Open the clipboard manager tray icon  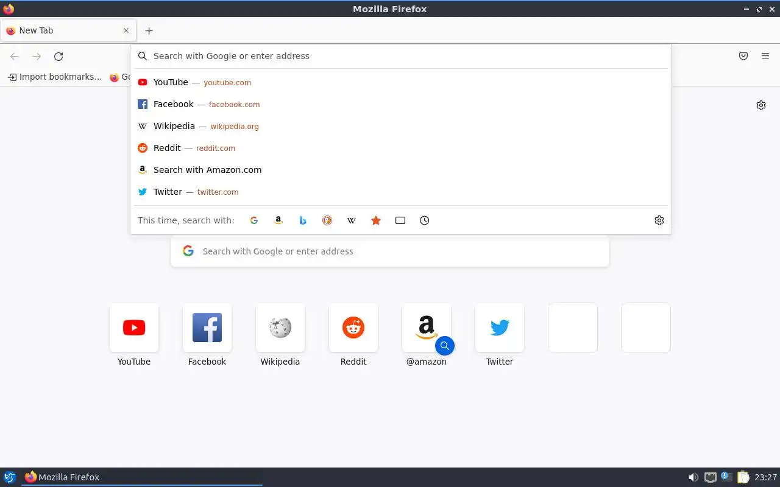coord(743,477)
